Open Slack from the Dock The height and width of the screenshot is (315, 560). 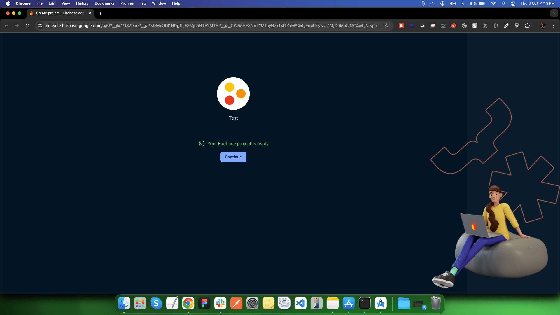pos(220,303)
